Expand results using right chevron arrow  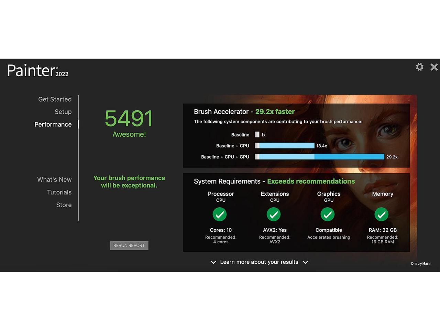pos(305,262)
